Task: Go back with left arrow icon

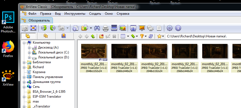Action: 80,36
